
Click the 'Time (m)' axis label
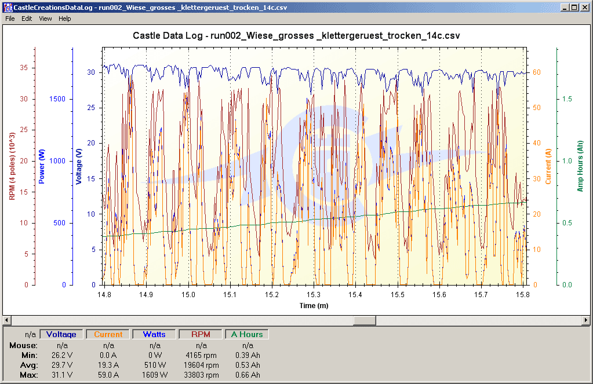(x=314, y=305)
